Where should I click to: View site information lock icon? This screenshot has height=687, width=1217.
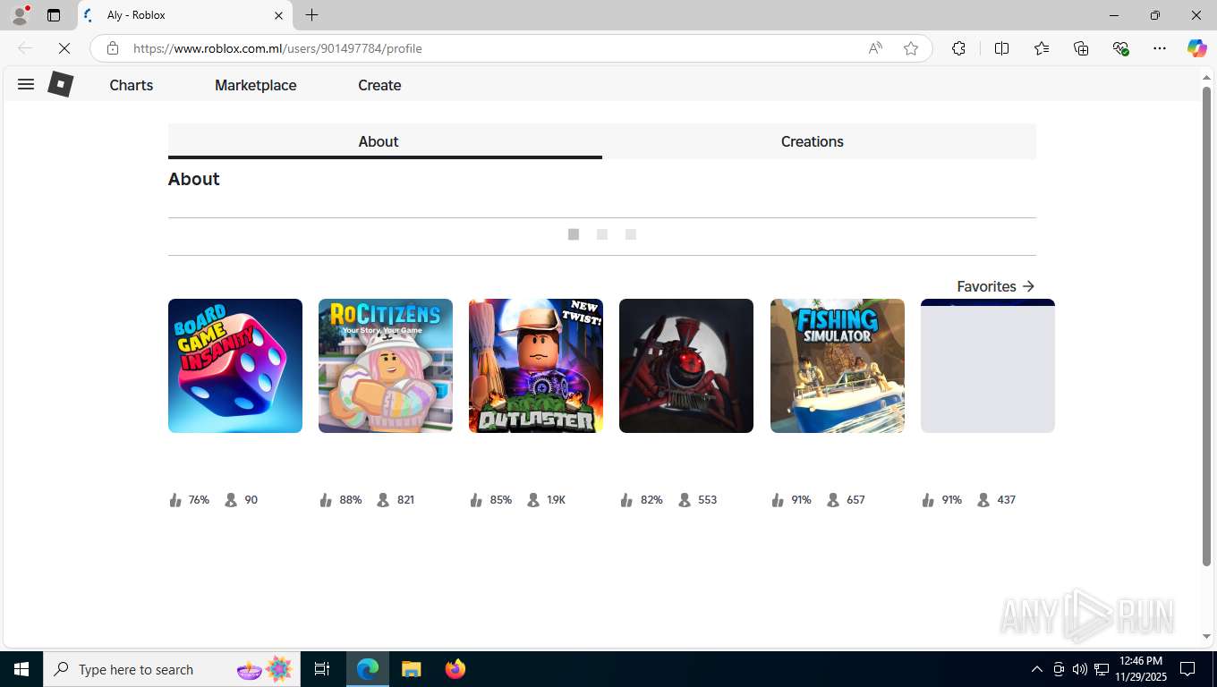click(112, 48)
